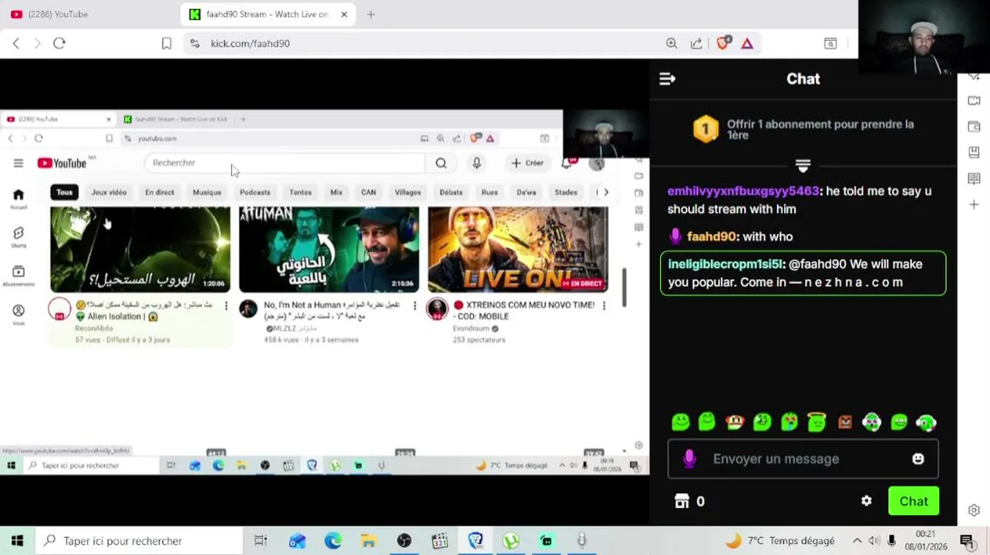The image size is (990, 555).
Task: Open Brave Shields lion icon
Action: pyautogui.click(x=722, y=43)
